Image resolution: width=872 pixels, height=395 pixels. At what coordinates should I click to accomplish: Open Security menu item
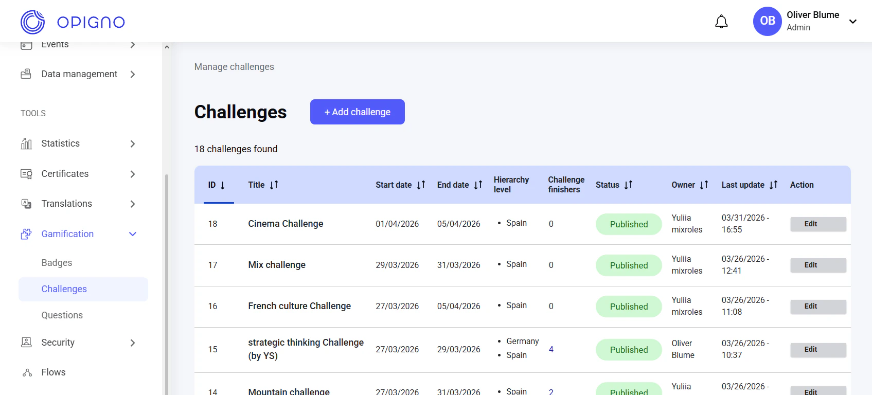[x=58, y=343]
